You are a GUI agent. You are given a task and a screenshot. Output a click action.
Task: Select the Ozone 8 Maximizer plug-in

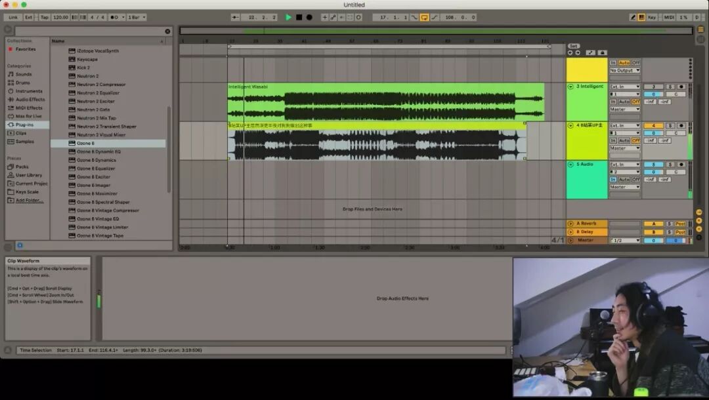pyautogui.click(x=97, y=193)
